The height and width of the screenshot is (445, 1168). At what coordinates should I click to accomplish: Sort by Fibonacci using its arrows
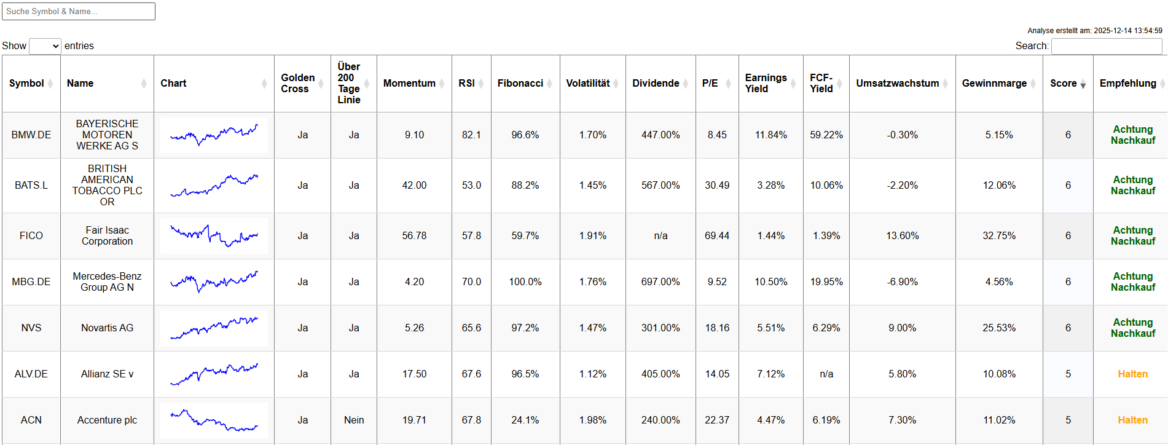[x=550, y=84]
